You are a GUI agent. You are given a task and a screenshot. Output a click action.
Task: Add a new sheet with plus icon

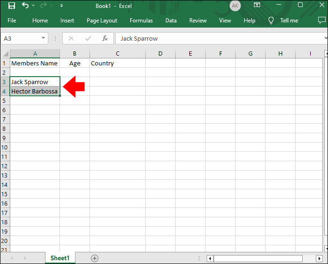[95, 258]
